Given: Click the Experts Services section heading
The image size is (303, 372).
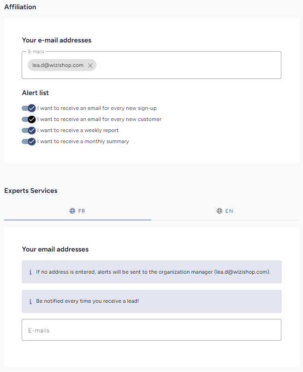Looking at the screenshot, I should tap(31, 191).
